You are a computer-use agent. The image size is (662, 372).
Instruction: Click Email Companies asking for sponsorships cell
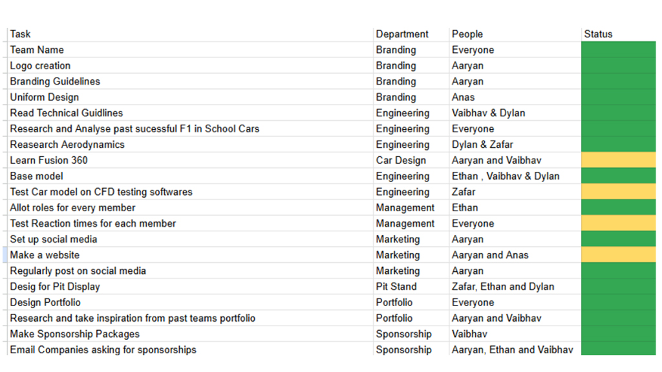point(191,349)
